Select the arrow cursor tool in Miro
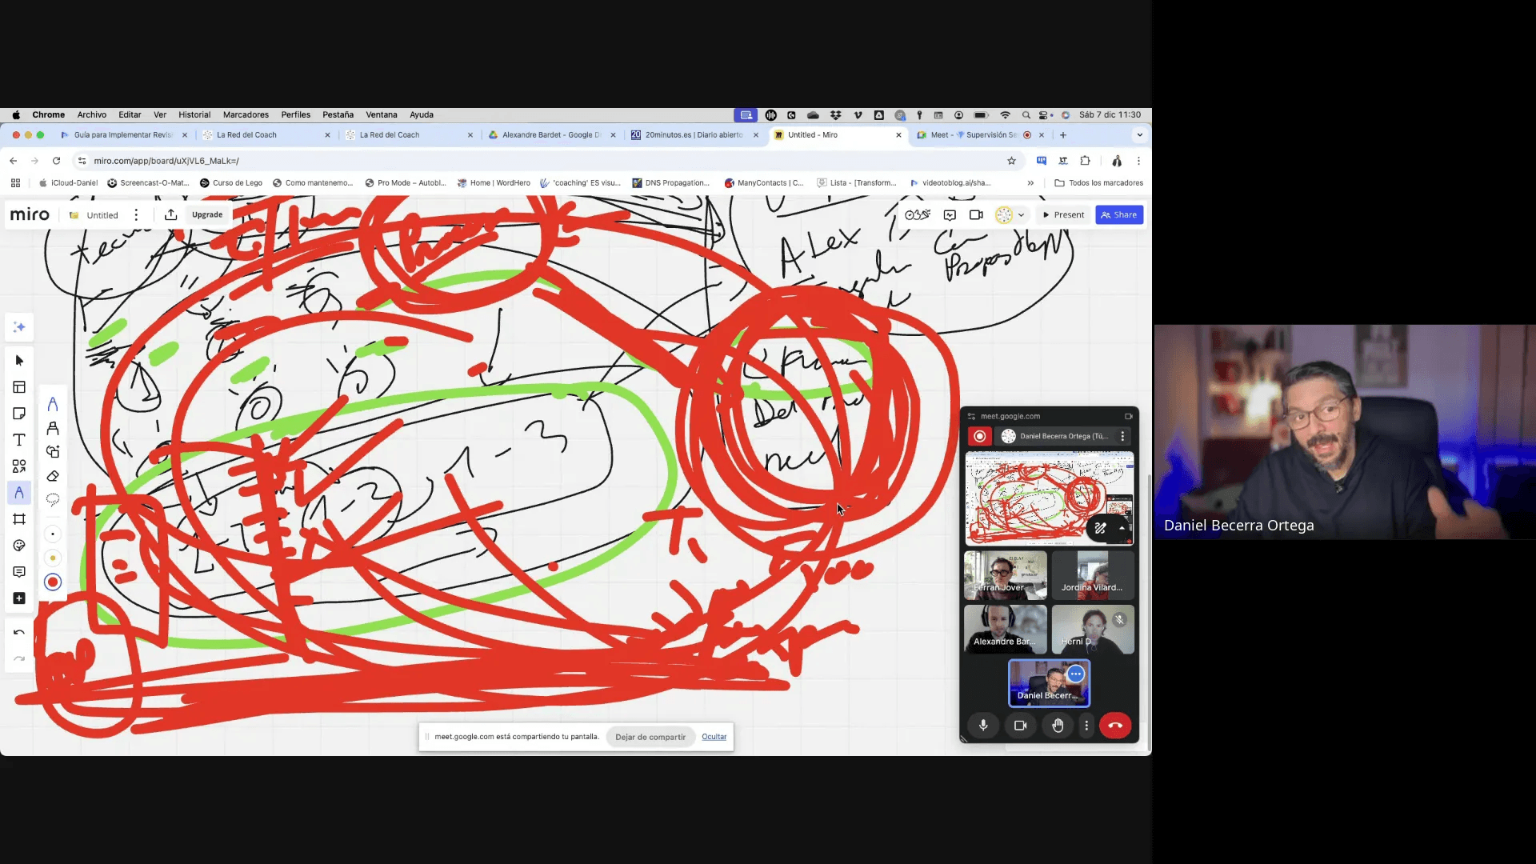This screenshot has height=864, width=1536. pyautogui.click(x=19, y=361)
